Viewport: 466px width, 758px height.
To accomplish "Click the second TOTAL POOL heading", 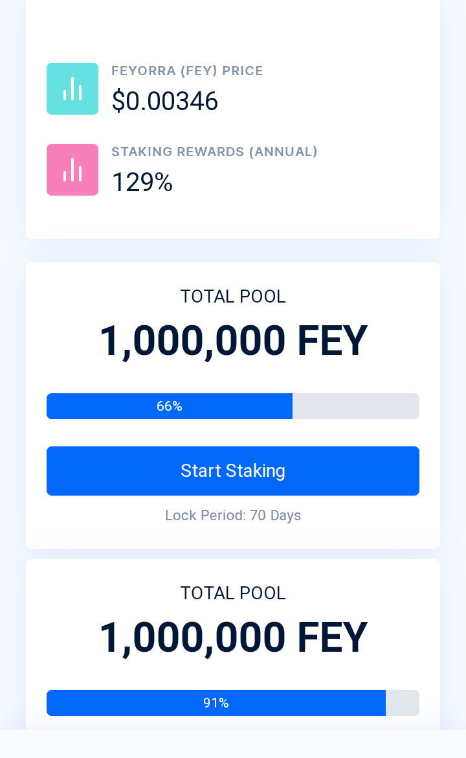I will (x=233, y=593).
